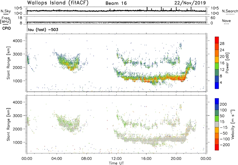Click the '08:00' time axis label
Screen dimensions: 238x165
coord(87,159)
